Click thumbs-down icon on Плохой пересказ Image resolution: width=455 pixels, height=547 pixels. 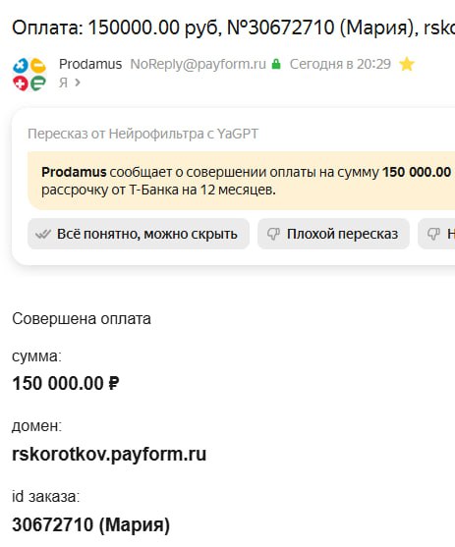pos(274,234)
